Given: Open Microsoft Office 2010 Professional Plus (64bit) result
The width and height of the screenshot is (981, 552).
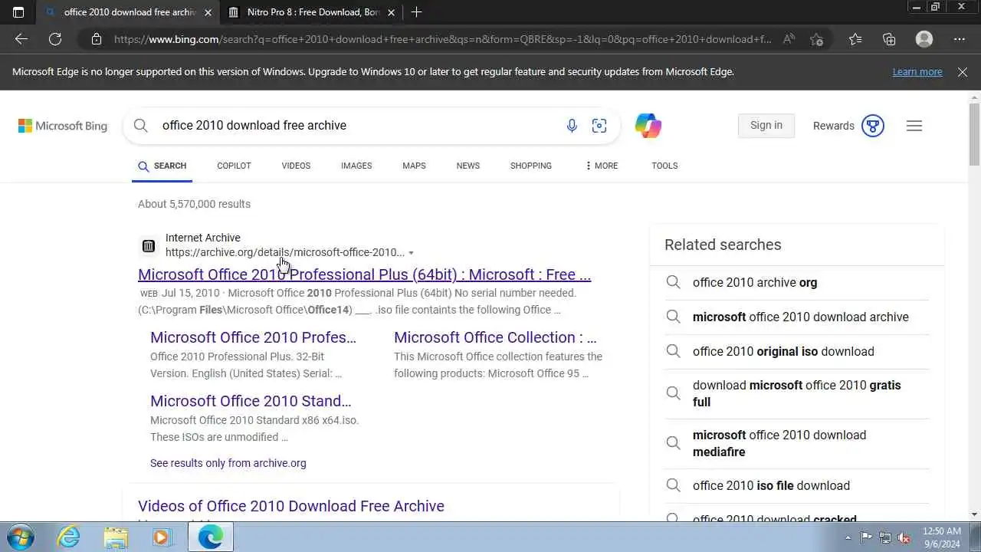Looking at the screenshot, I should pos(364,274).
